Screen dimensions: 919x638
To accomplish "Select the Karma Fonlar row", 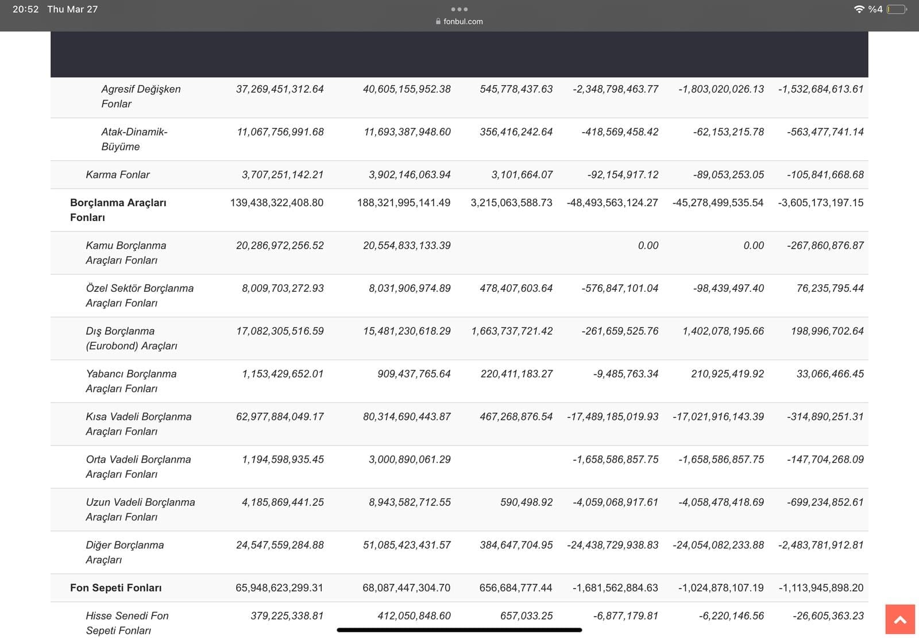I will pos(117,175).
